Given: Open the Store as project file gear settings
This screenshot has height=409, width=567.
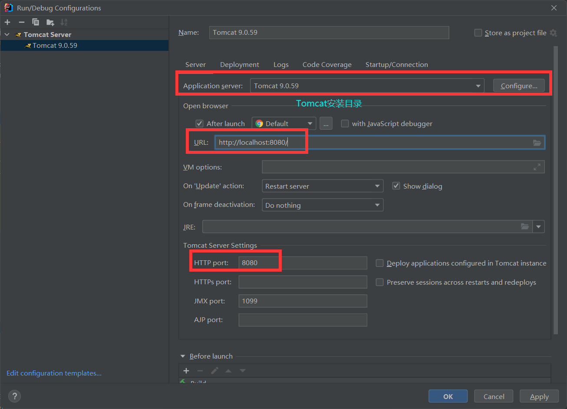Looking at the screenshot, I should pos(553,33).
